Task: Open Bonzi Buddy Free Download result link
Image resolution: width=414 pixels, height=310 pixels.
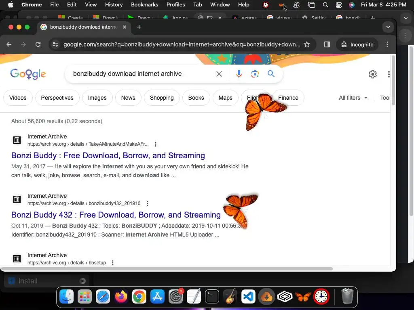Action: pyautogui.click(x=108, y=155)
